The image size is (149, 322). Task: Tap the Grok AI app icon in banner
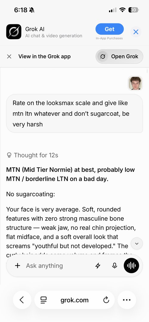pos(14,32)
